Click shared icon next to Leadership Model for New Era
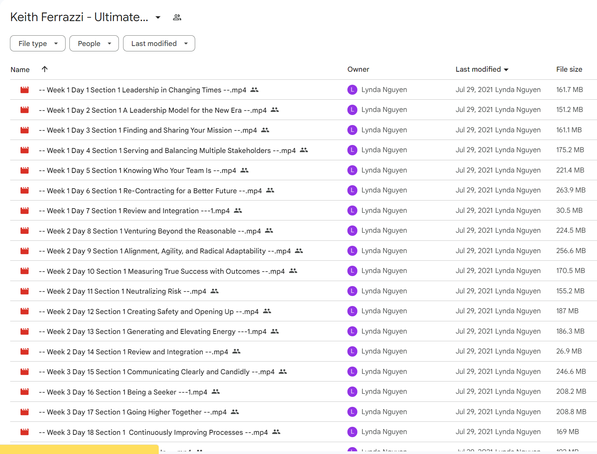This screenshot has width=597, height=454. click(275, 110)
